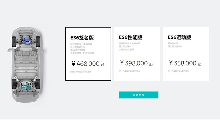
Task: Click 双永磁电机 description in 运动版 card
Action: pos(173,43)
